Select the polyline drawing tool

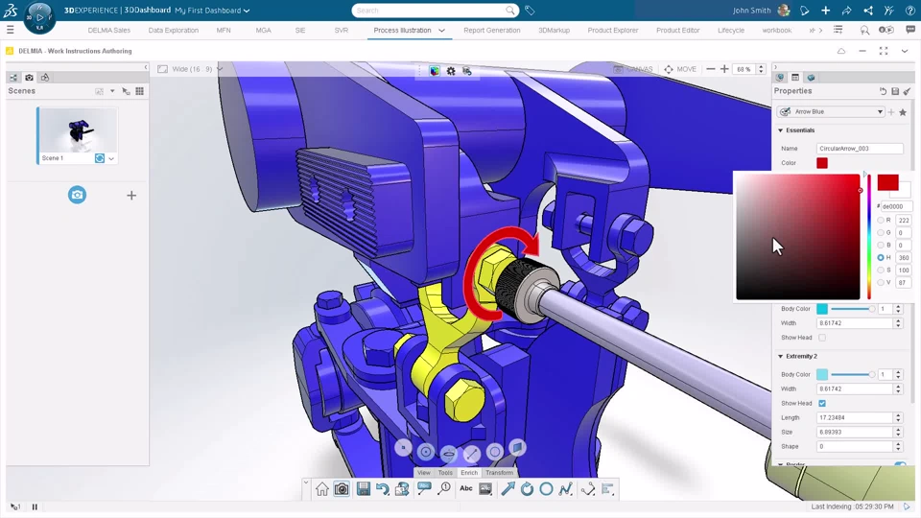click(566, 488)
